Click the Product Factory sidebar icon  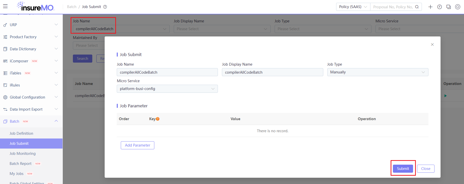tap(5, 37)
